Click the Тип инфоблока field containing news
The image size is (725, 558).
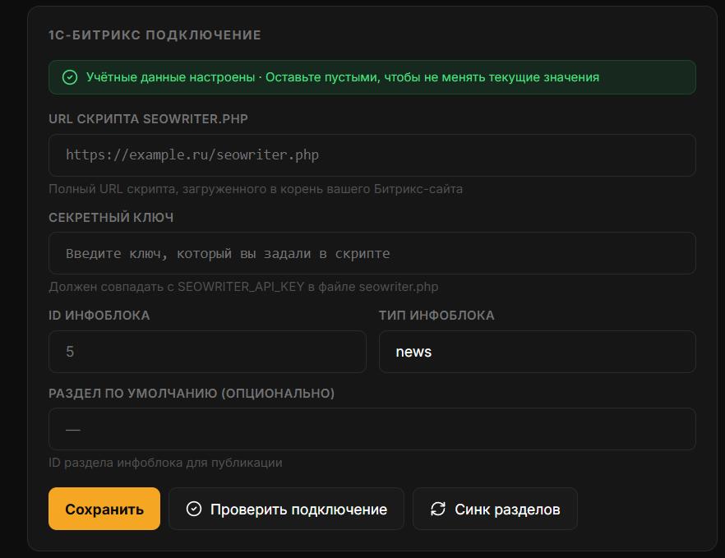tap(538, 352)
